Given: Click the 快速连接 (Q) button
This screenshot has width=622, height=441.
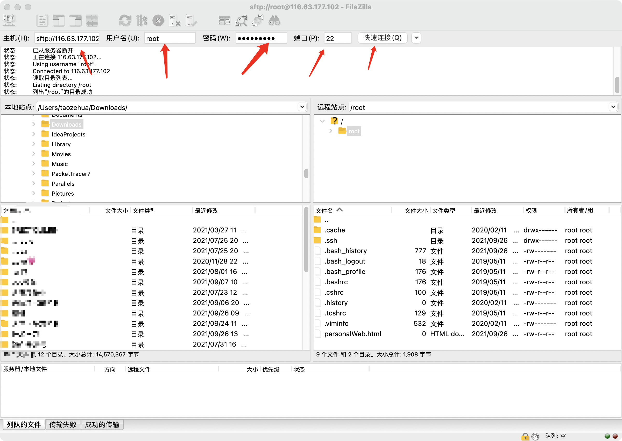Looking at the screenshot, I should (383, 38).
